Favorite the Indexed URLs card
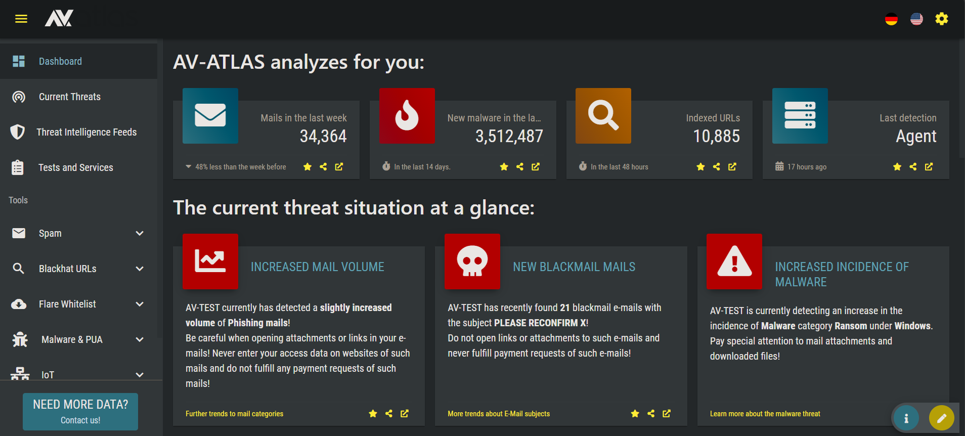 700,167
